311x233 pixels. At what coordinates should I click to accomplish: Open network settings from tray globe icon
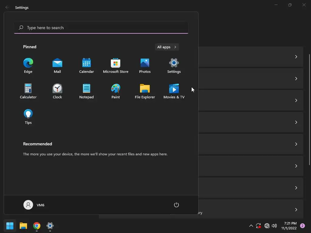click(267, 226)
